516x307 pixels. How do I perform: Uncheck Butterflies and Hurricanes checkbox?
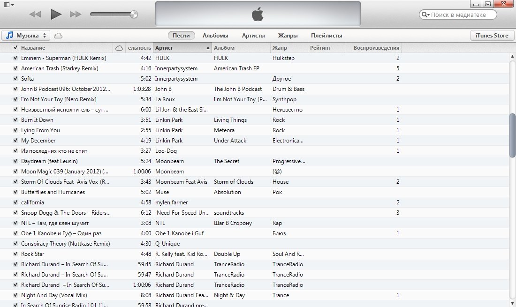15,192
